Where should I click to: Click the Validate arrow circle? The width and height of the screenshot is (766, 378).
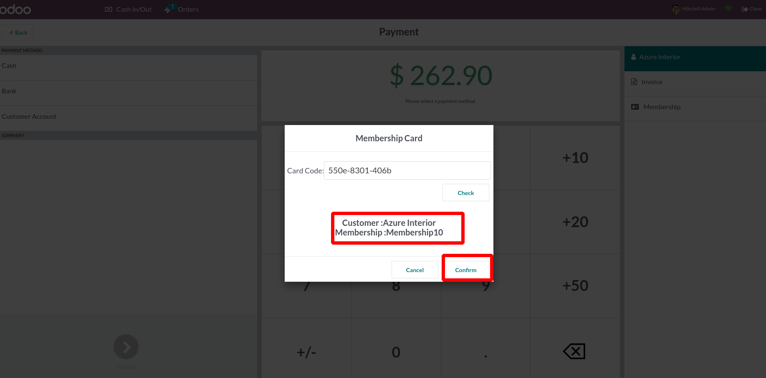tap(126, 347)
